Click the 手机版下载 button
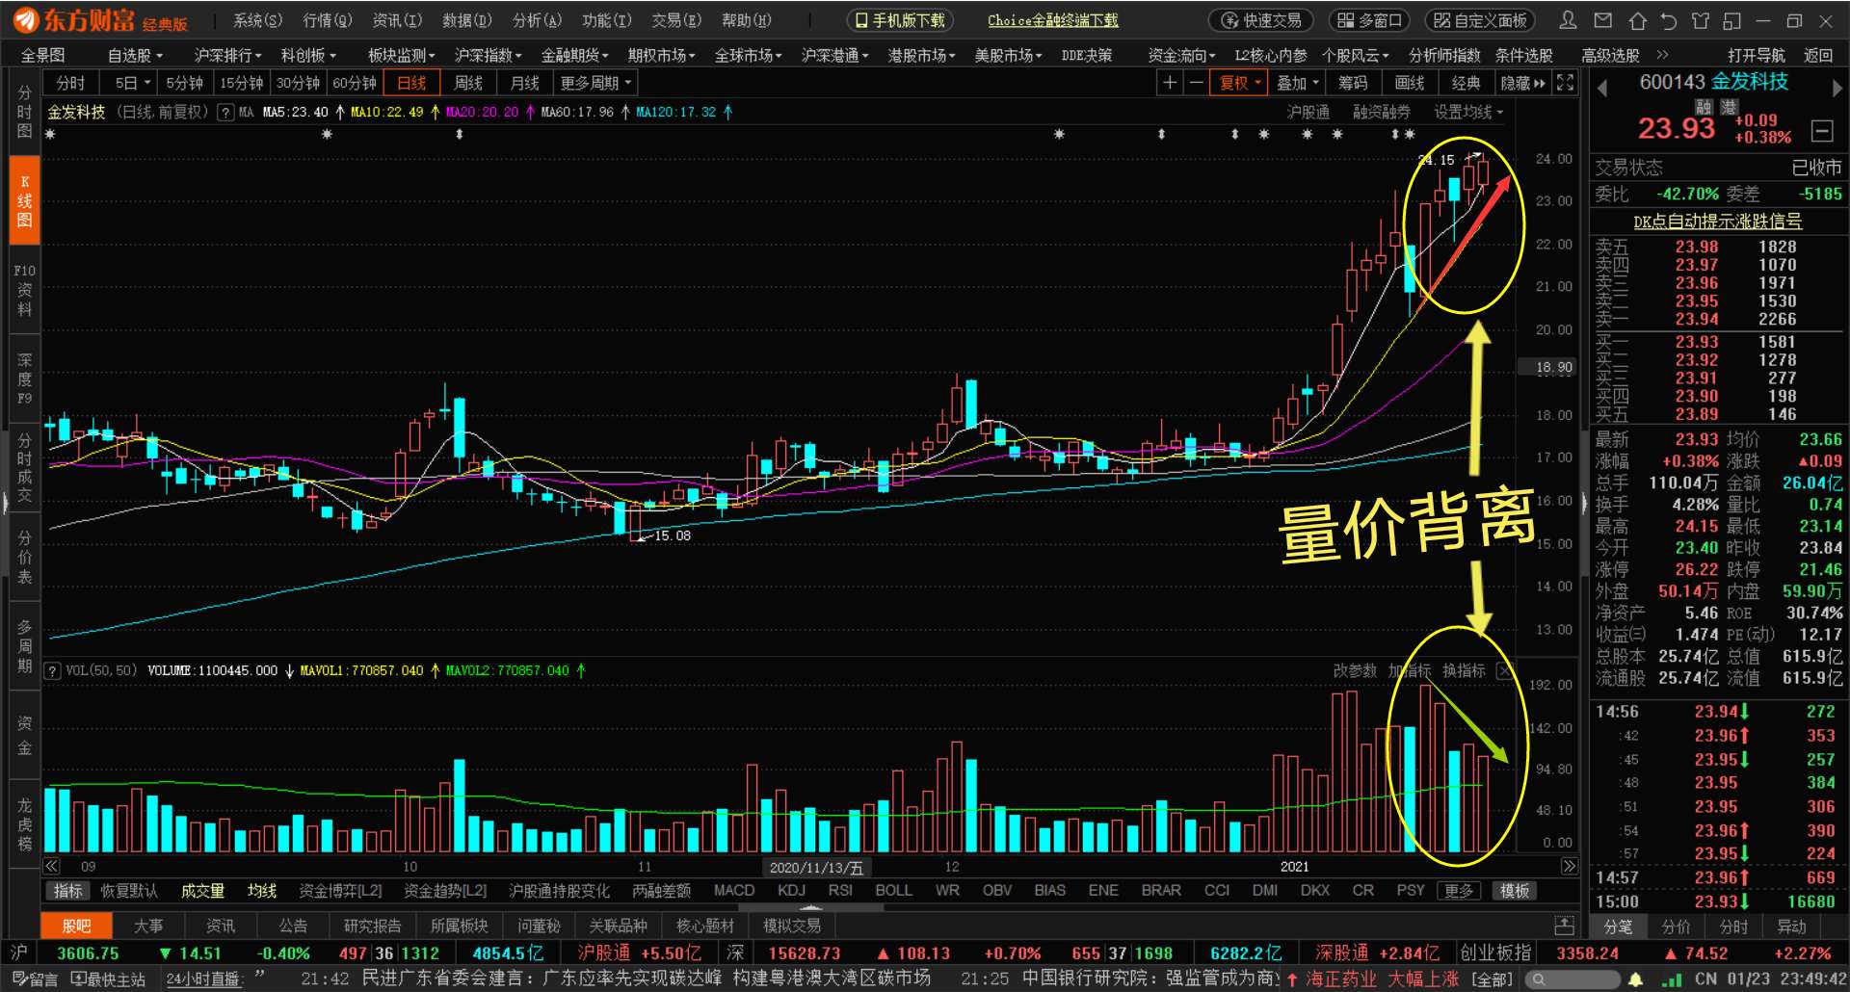Screen dimensions: 1850x992 [x=900, y=20]
